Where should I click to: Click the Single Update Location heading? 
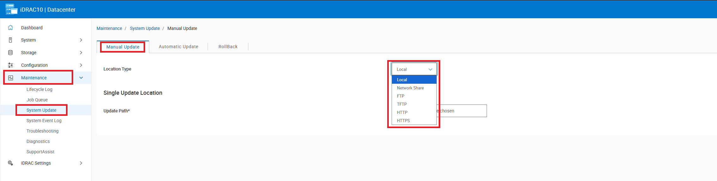click(x=133, y=93)
